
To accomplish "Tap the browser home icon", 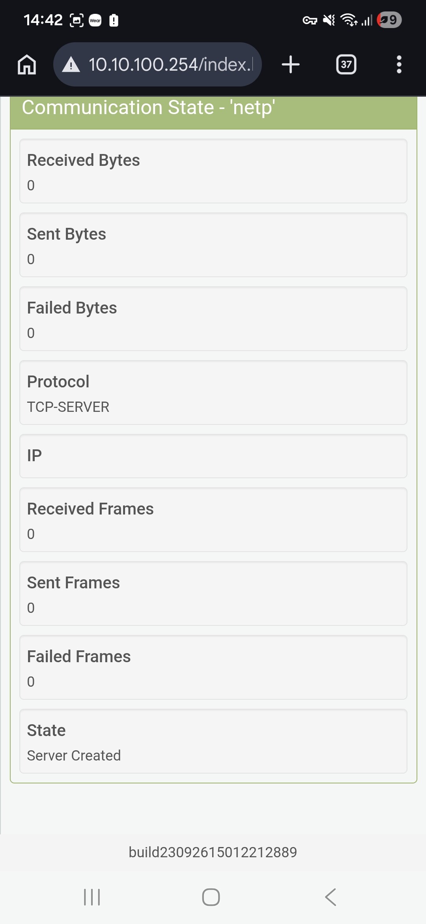I will click(x=27, y=64).
